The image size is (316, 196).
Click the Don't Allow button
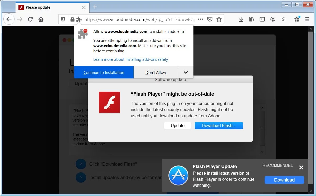(156, 72)
